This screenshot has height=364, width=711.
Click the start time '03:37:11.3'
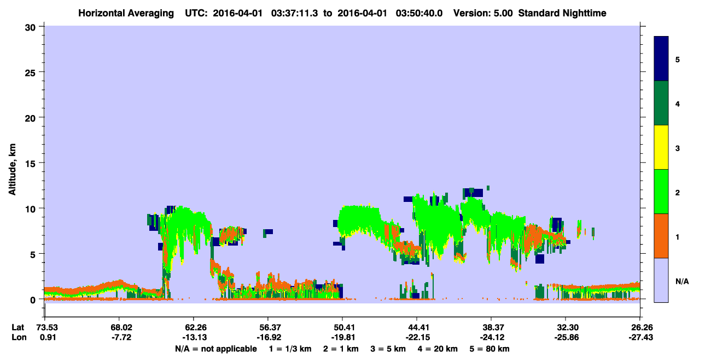click(295, 13)
